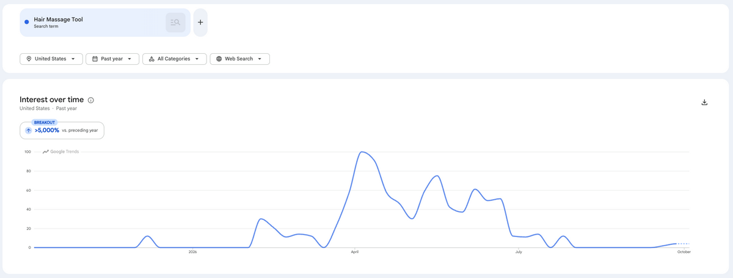Viewport: 733px width, 278px height.
Task: Click the categories shapes icon
Action: (151, 59)
